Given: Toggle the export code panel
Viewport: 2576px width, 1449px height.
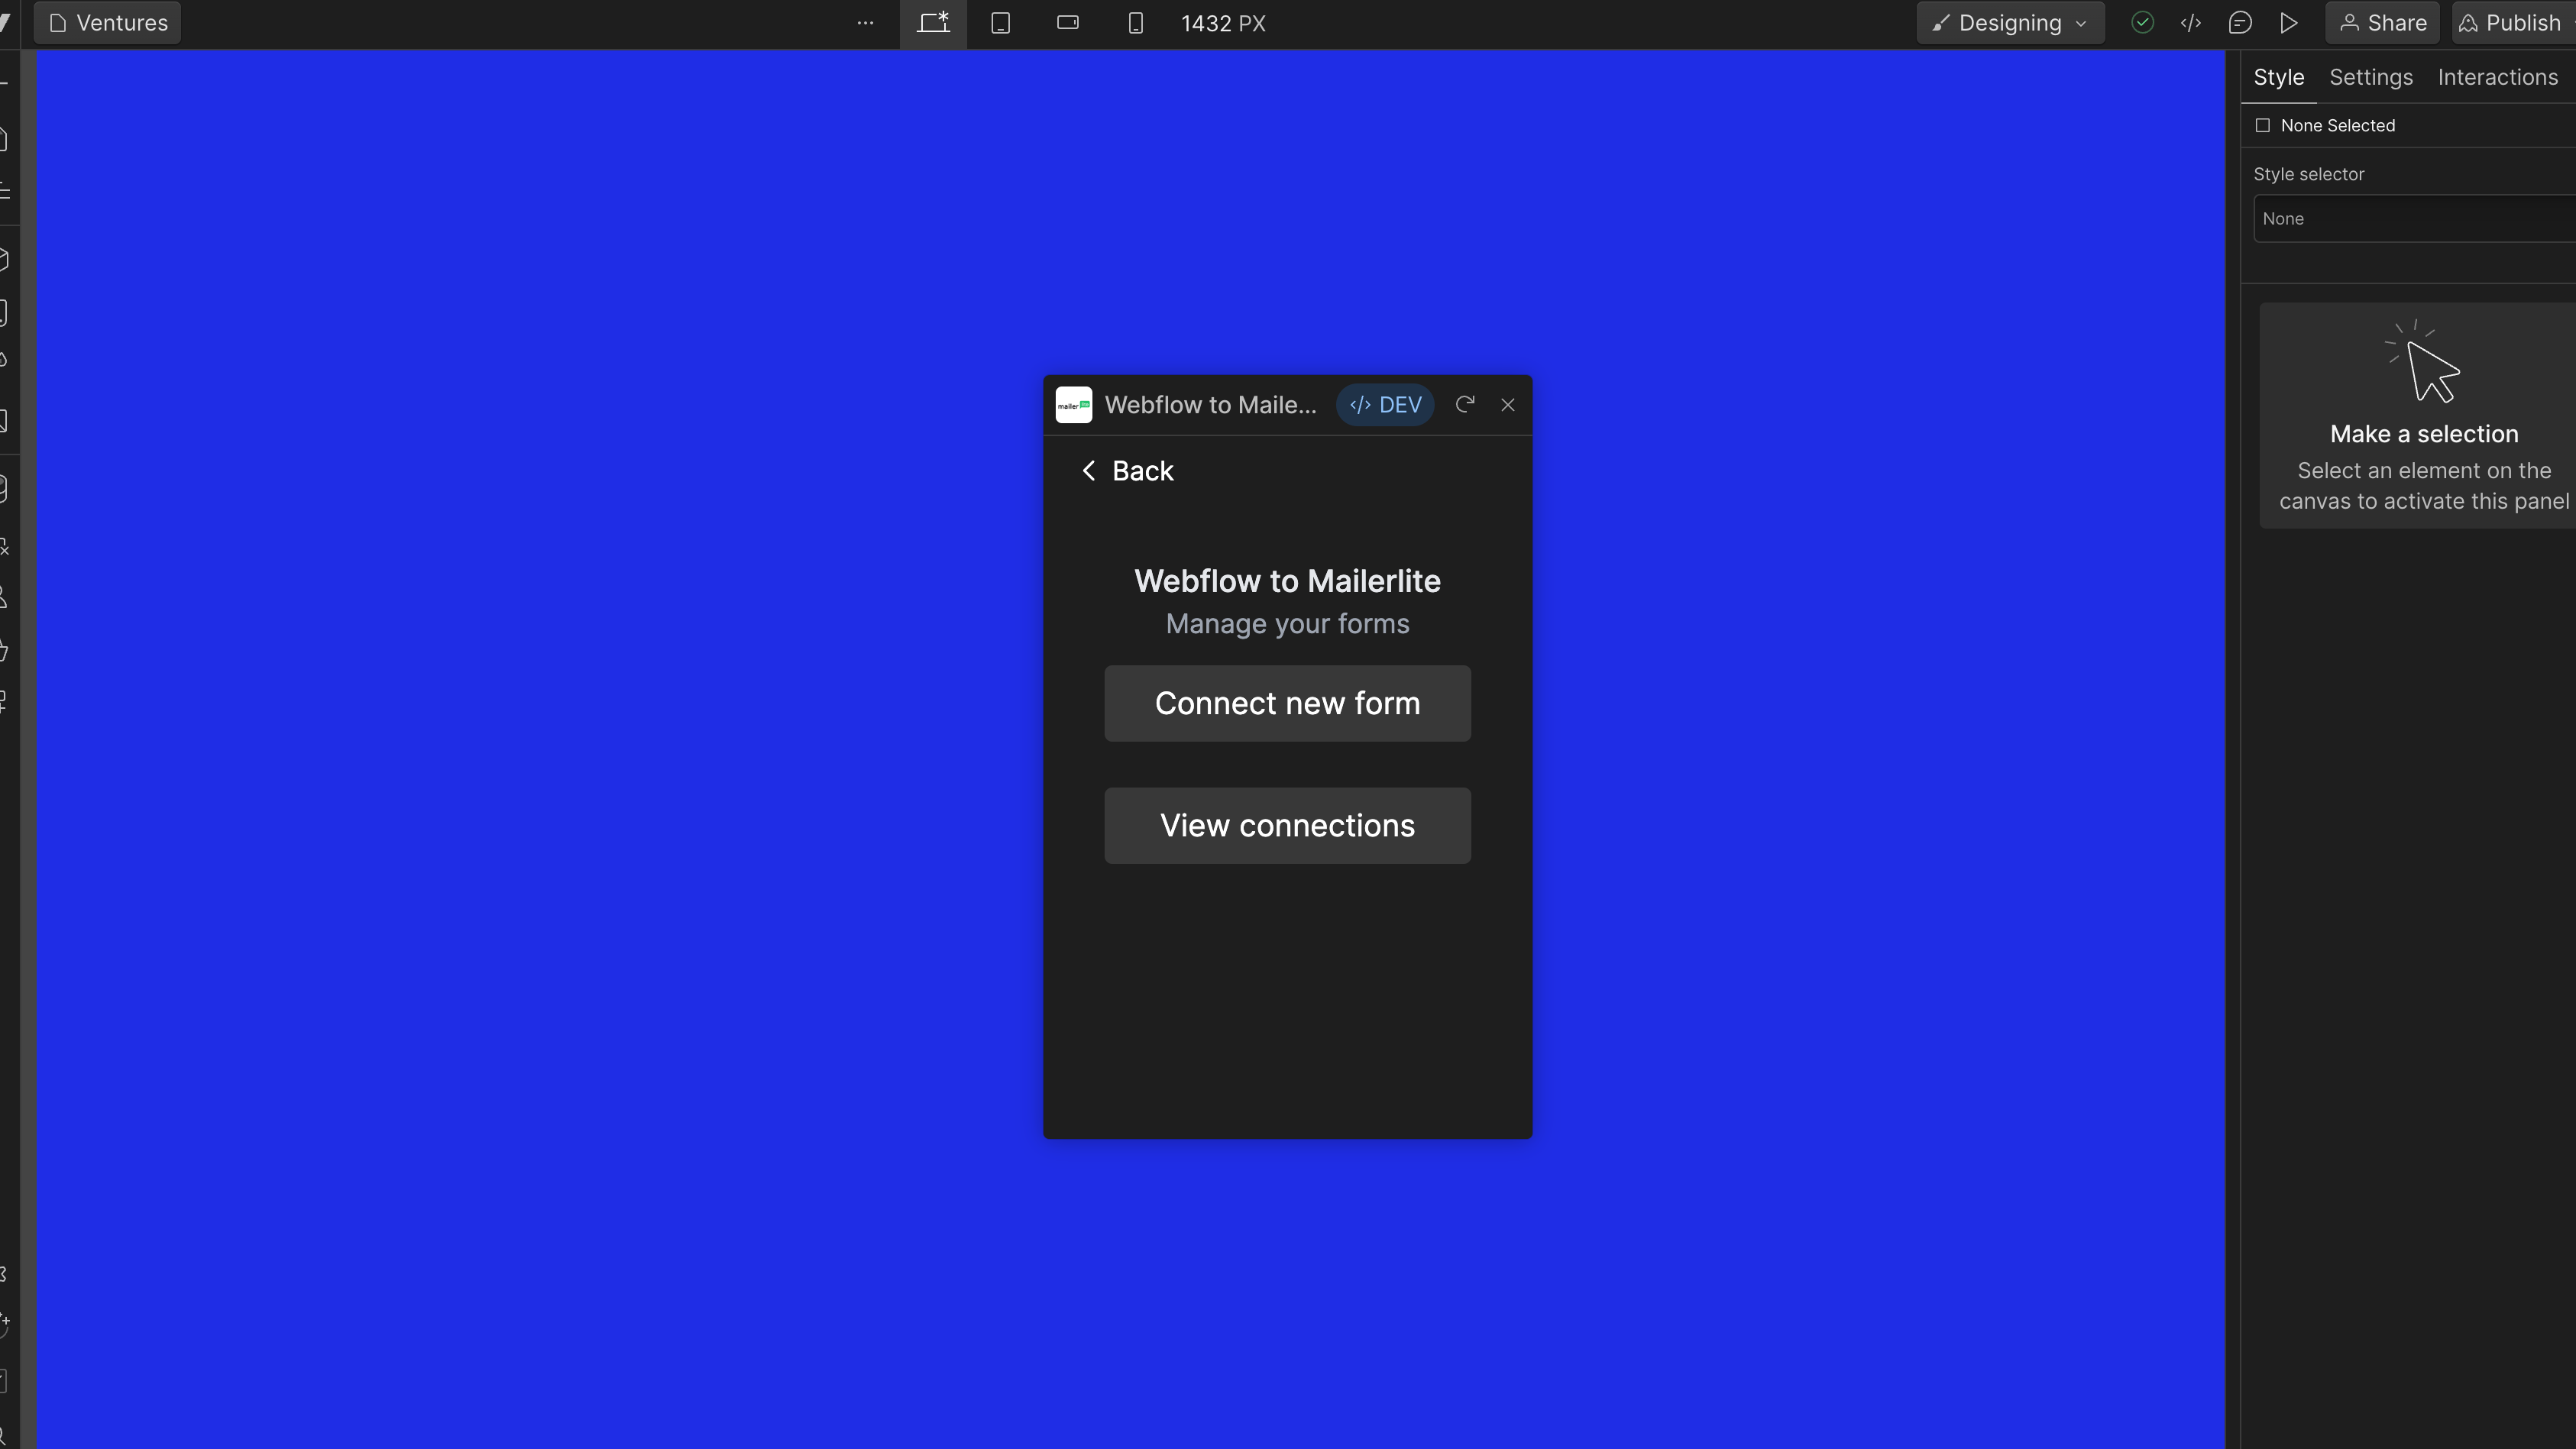Looking at the screenshot, I should pyautogui.click(x=2191, y=23).
